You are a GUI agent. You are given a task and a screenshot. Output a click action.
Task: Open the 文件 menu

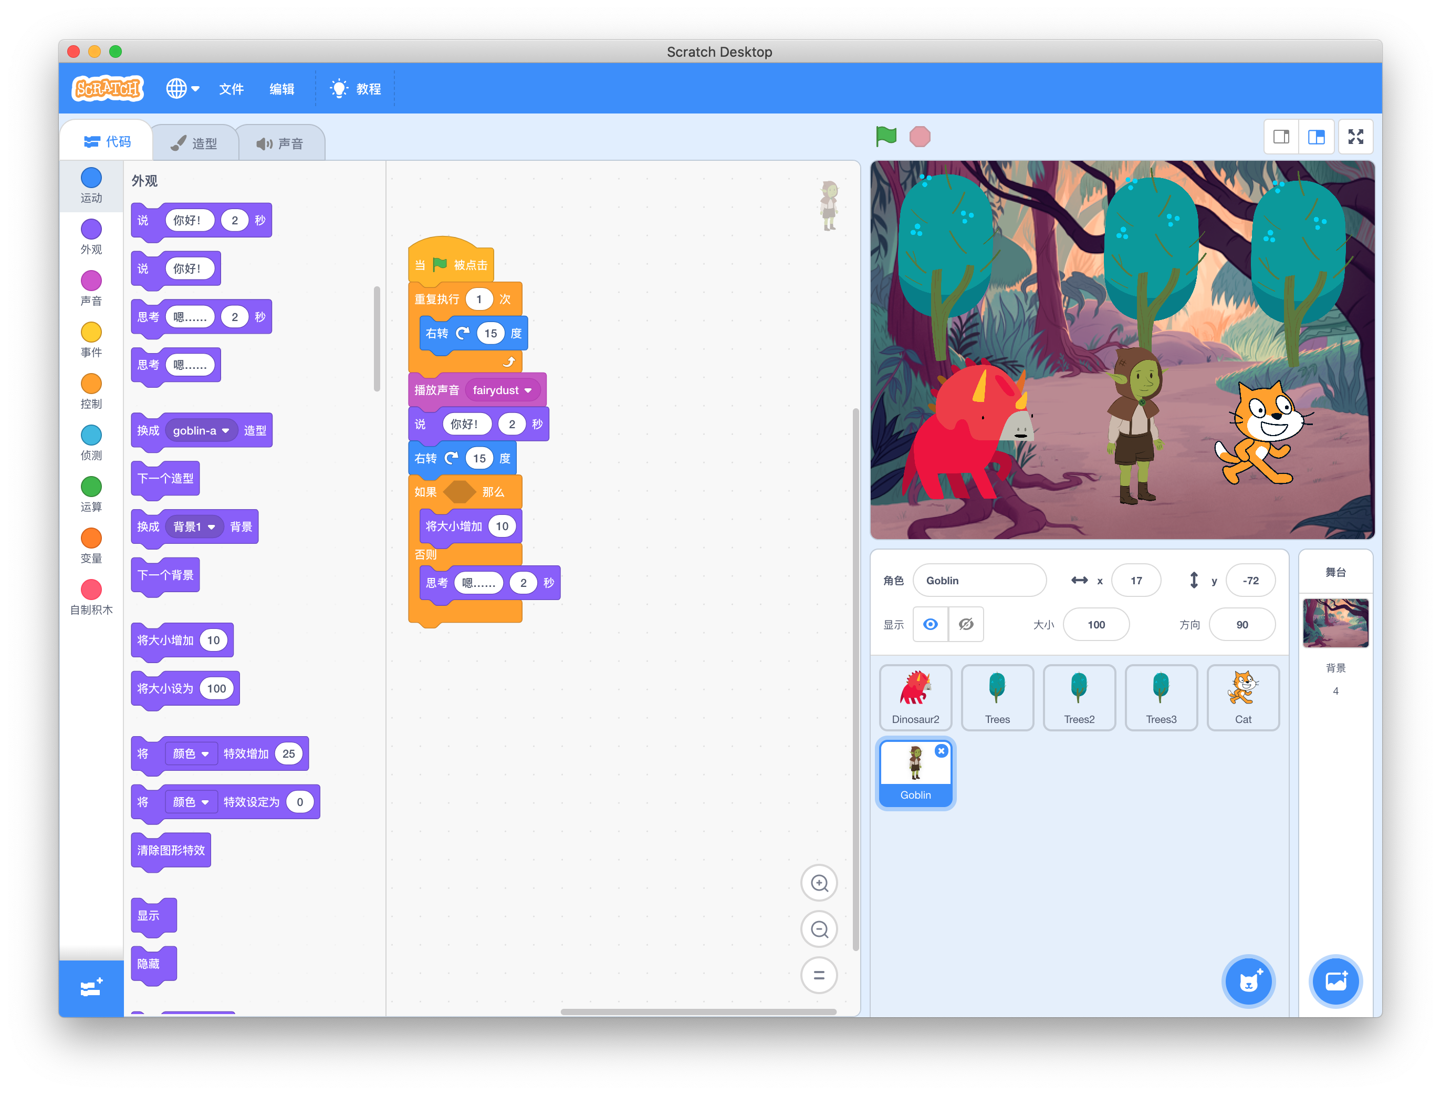click(x=231, y=89)
